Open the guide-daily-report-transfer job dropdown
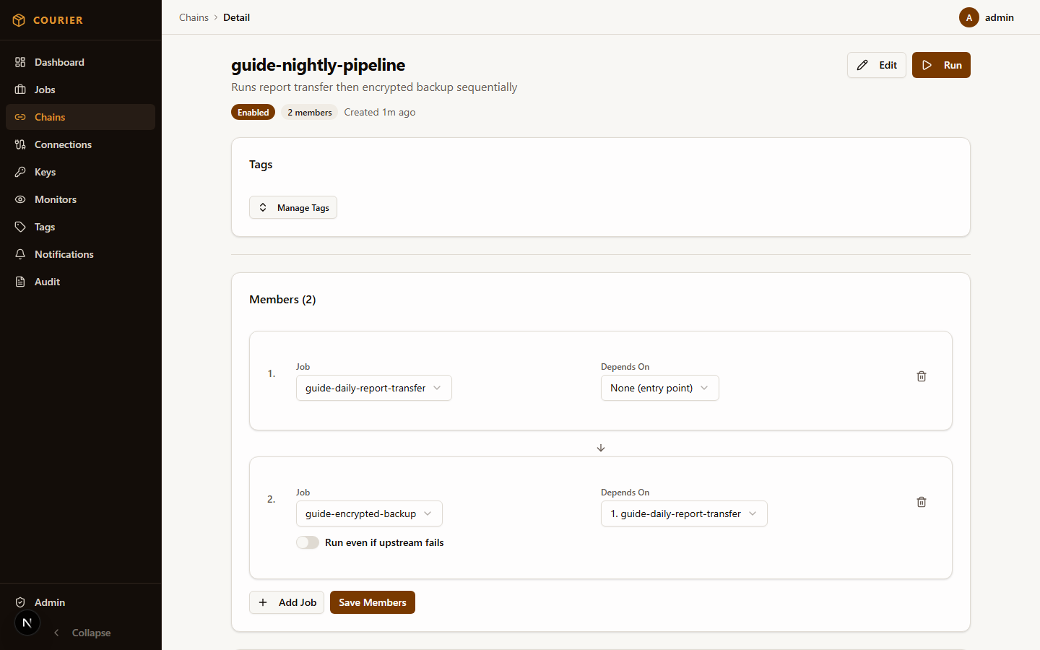This screenshot has width=1040, height=650. [373, 388]
